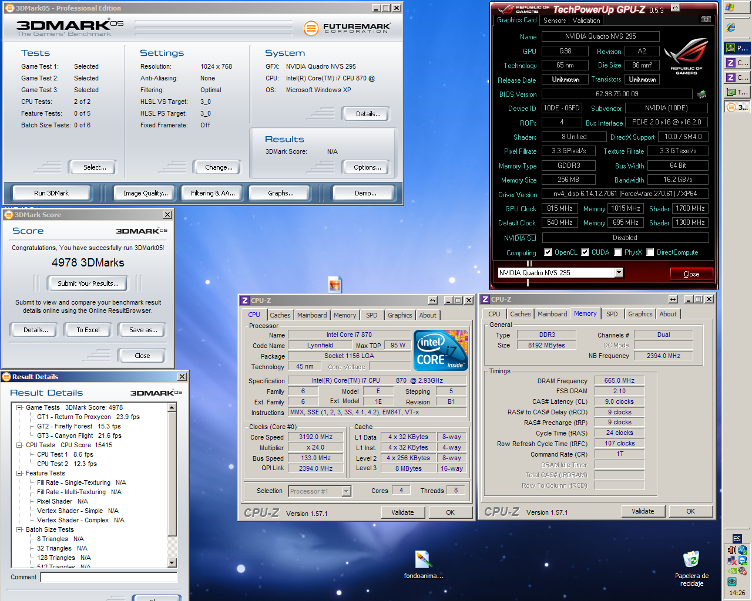The image size is (752, 601).
Task: Click the Save as... button
Action: click(143, 330)
